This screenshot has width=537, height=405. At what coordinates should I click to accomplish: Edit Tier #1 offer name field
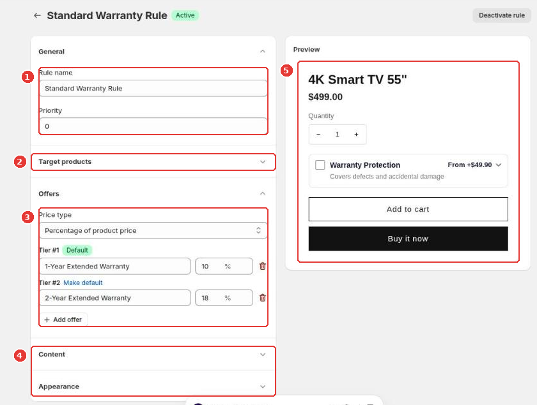115,266
